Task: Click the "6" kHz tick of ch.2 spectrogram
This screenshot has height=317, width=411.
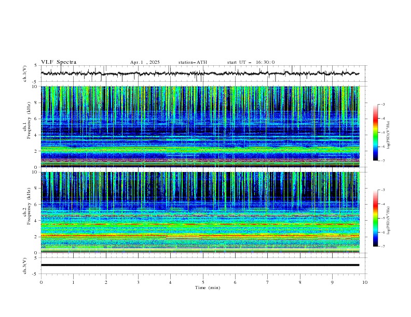Action: pyautogui.click(x=36, y=205)
